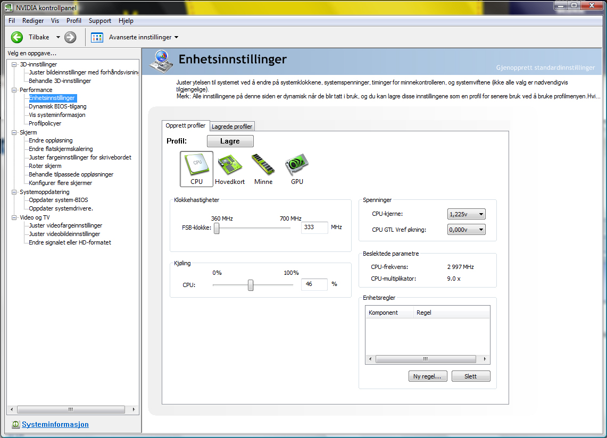
Task: Select the Minne memory icon
Action: point(263,169)
